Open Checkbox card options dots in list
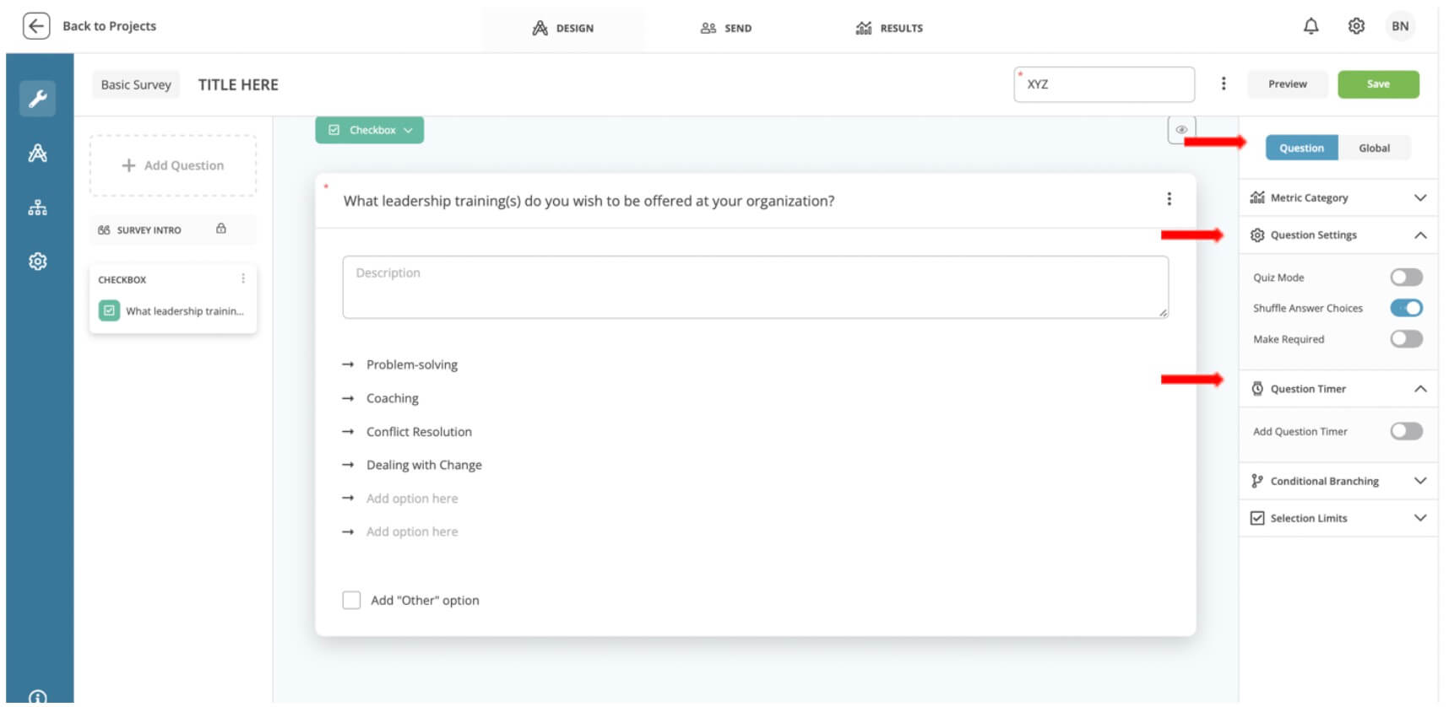Screen dimensions: 1449x707 [243, 278]
